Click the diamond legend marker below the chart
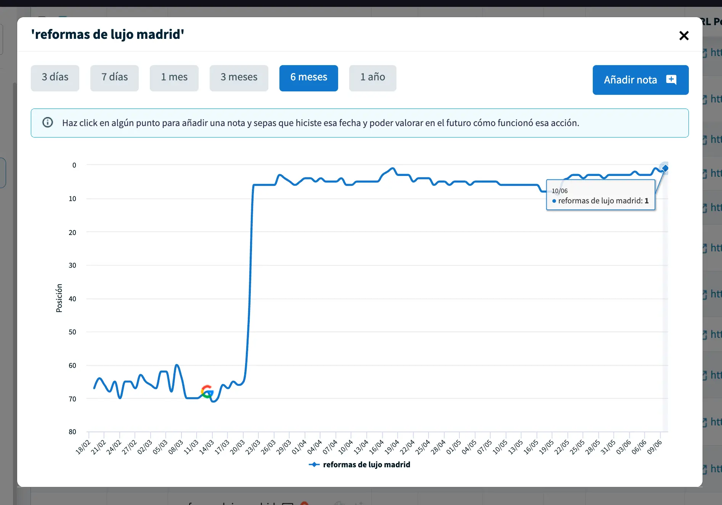The image size is (722, 505). pyautogui.click(x=314, y=465)
